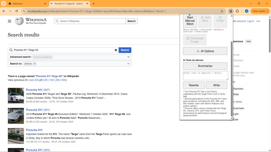This screenshot has height=152, width=271.
Task: Focus the Search Wikipedia input field
Action: (x=90, y=21)
